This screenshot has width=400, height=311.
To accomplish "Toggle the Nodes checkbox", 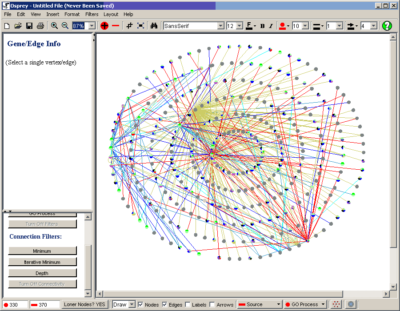I will click(141, 304).
